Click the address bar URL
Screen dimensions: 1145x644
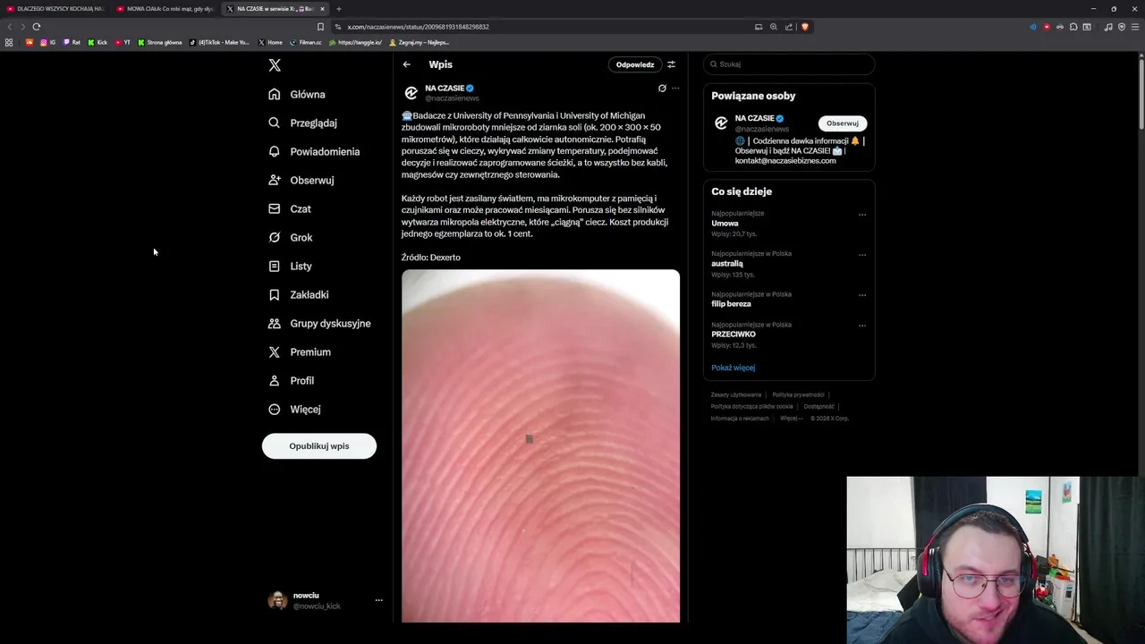coord(418,27)
